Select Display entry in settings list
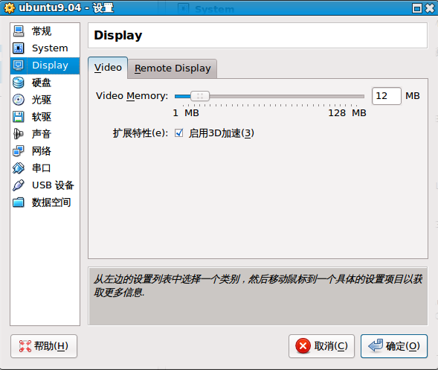 (45, 66)
